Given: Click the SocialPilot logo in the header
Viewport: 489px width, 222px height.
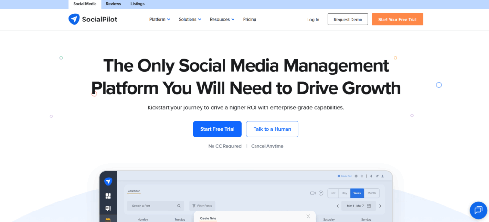Looking at the screenshot, I should pyautogui.click(x=93, y=19).
